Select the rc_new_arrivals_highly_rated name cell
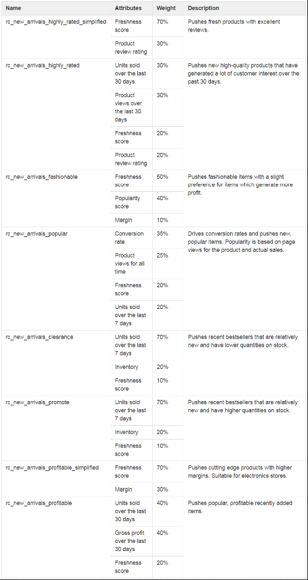Image resolution: width=308 pixels, height=580 pixels. 43,66
